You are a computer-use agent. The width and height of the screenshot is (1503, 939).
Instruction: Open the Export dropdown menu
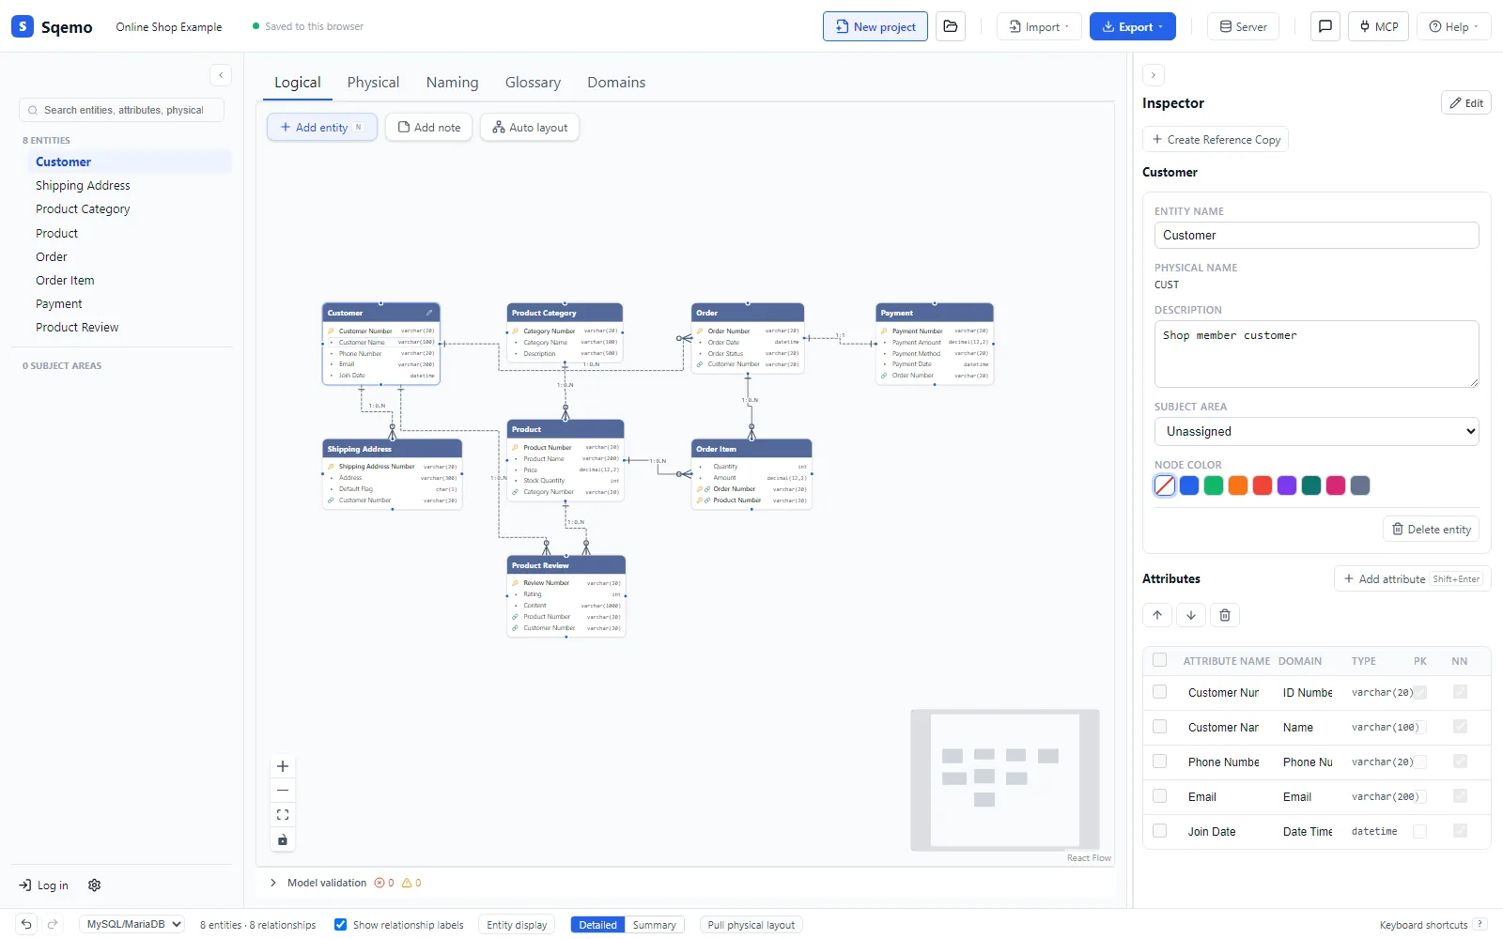(1133, 26)
